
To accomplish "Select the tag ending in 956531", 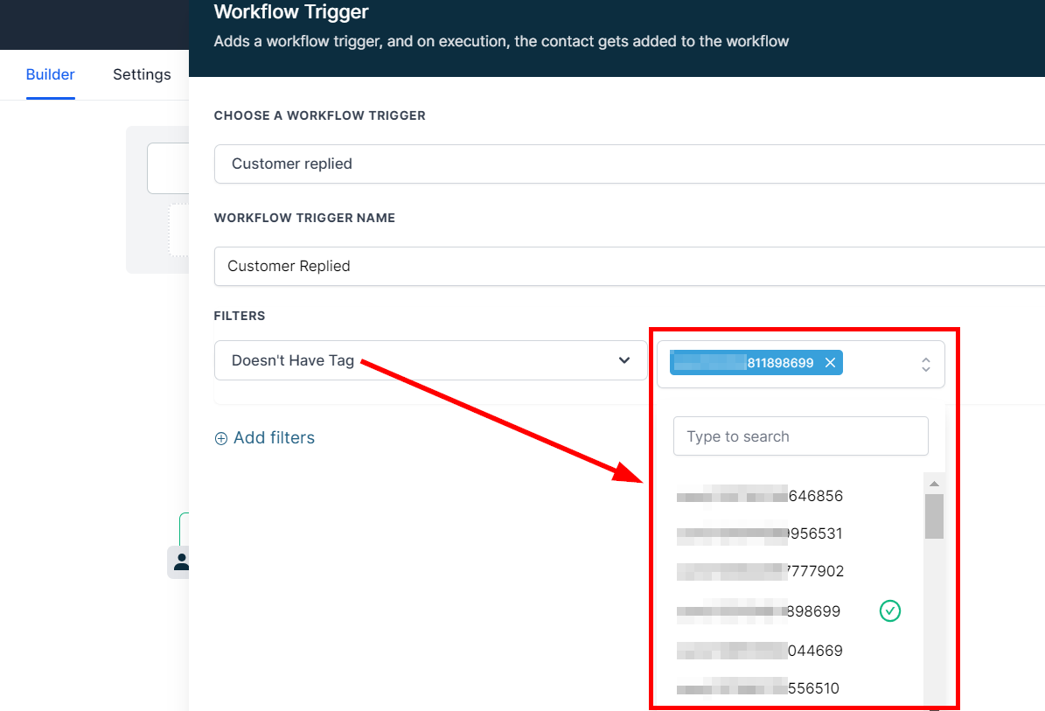I will pos(760,533).
